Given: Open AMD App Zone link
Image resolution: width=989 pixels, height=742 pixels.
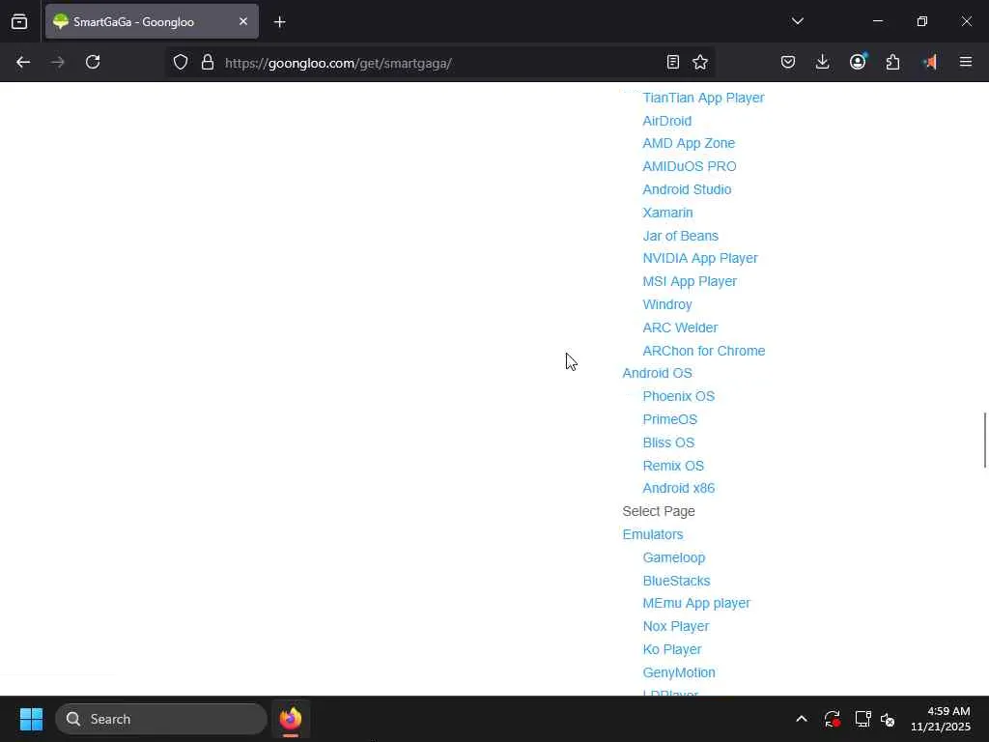Looking at the screenshot, I should tap(689, 143).
